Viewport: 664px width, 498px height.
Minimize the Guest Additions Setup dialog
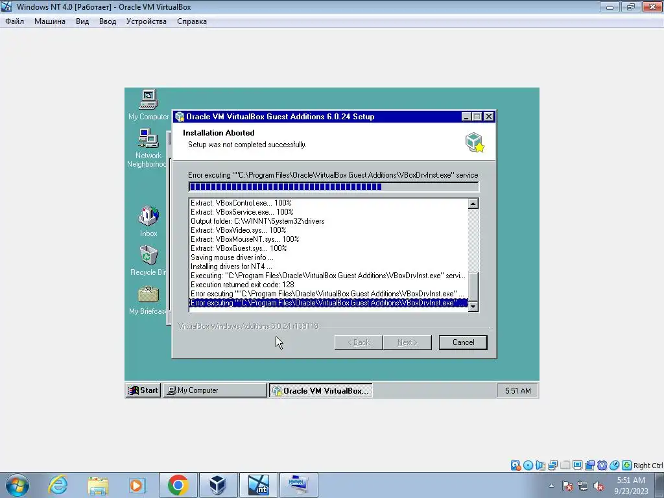pyautogui.click(x=466, y=117)
